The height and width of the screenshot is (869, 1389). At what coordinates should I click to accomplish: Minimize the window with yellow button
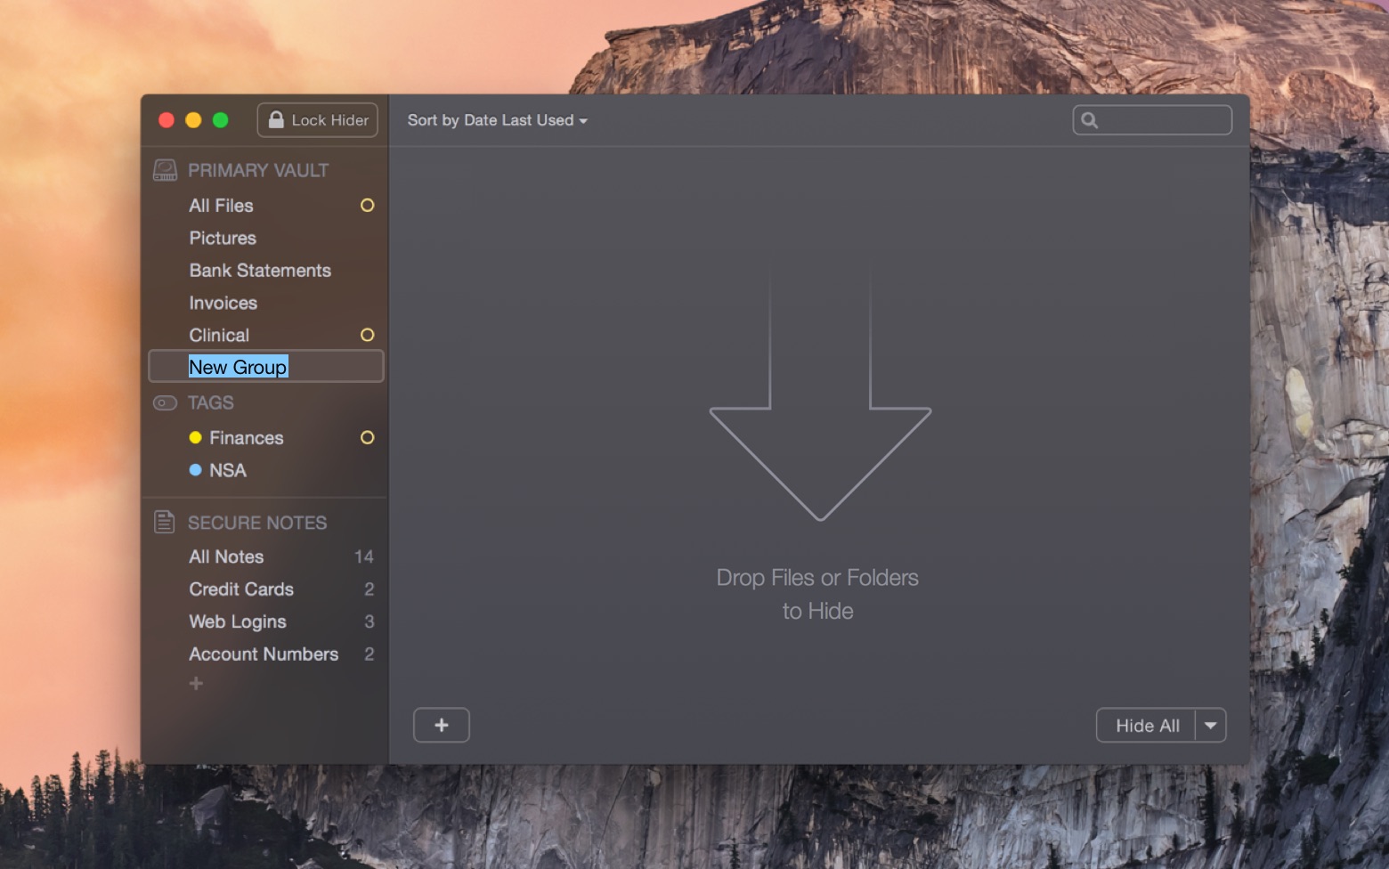[193, 120]
